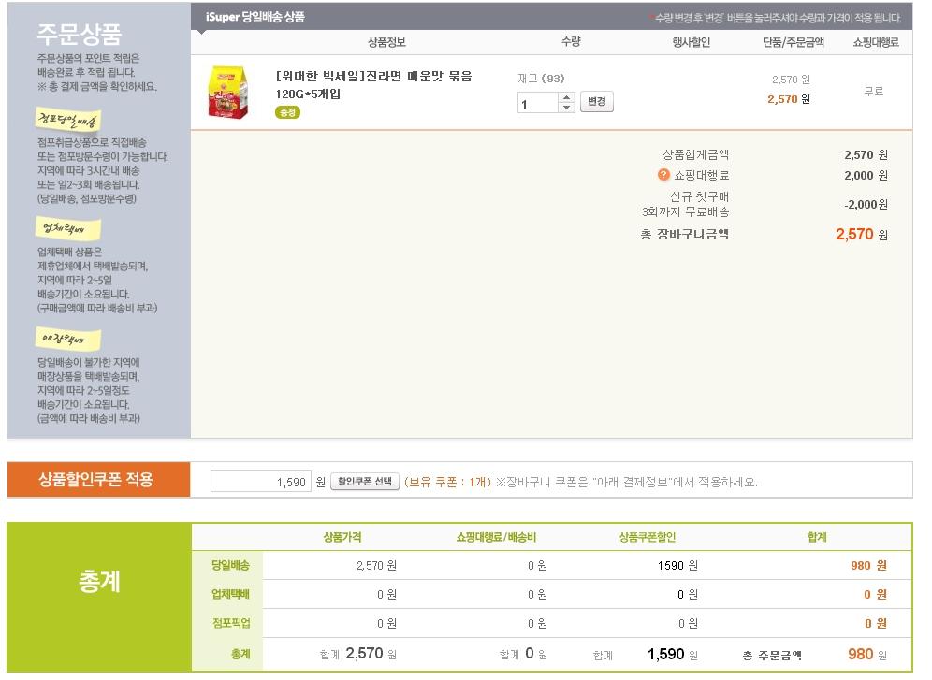Click the quantity input field
Screen dimensions: 932x680
[x=537, y=103]
